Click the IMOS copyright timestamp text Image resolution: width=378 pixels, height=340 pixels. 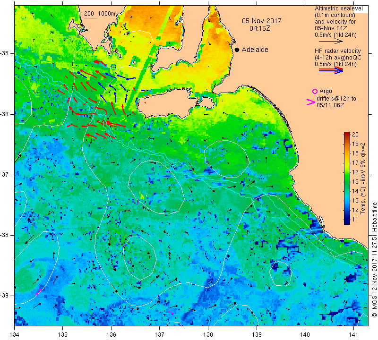click(374, 260)
